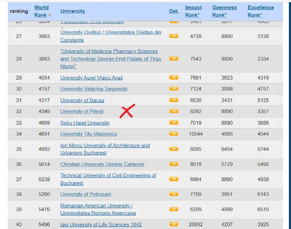Sort by Excellence Rank column header

click(x=260, y=11)
